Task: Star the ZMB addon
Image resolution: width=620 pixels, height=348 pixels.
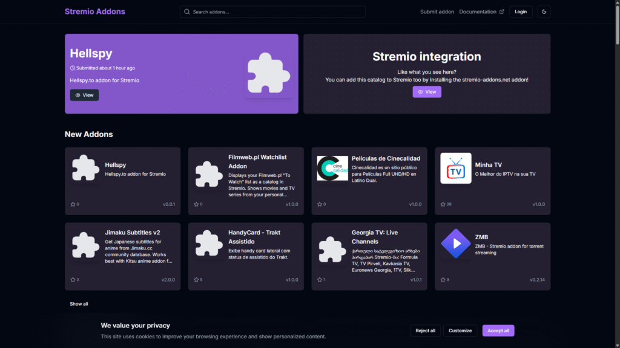Action: pos(443,280)
